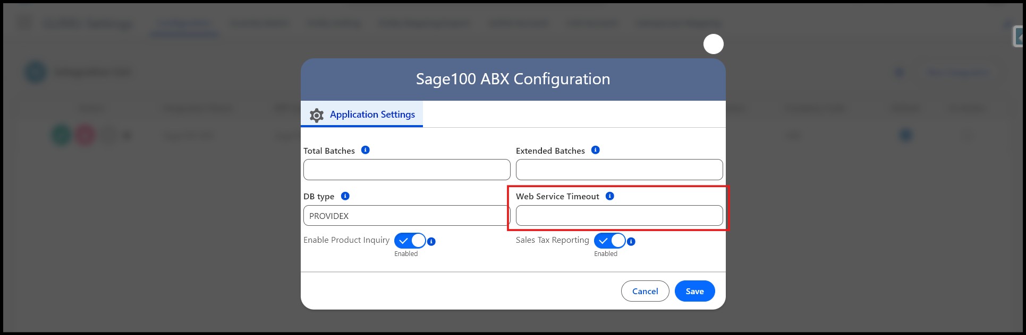Click the Web Service Timeout info icon
Image resolution: width=1026 pixels, height=335 pixels.
coord(609,196)
